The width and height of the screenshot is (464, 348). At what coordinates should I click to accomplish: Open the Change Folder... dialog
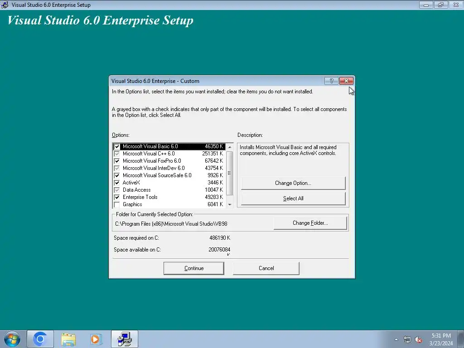(310, 223)
